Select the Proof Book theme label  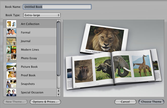(x=28, y=75)
